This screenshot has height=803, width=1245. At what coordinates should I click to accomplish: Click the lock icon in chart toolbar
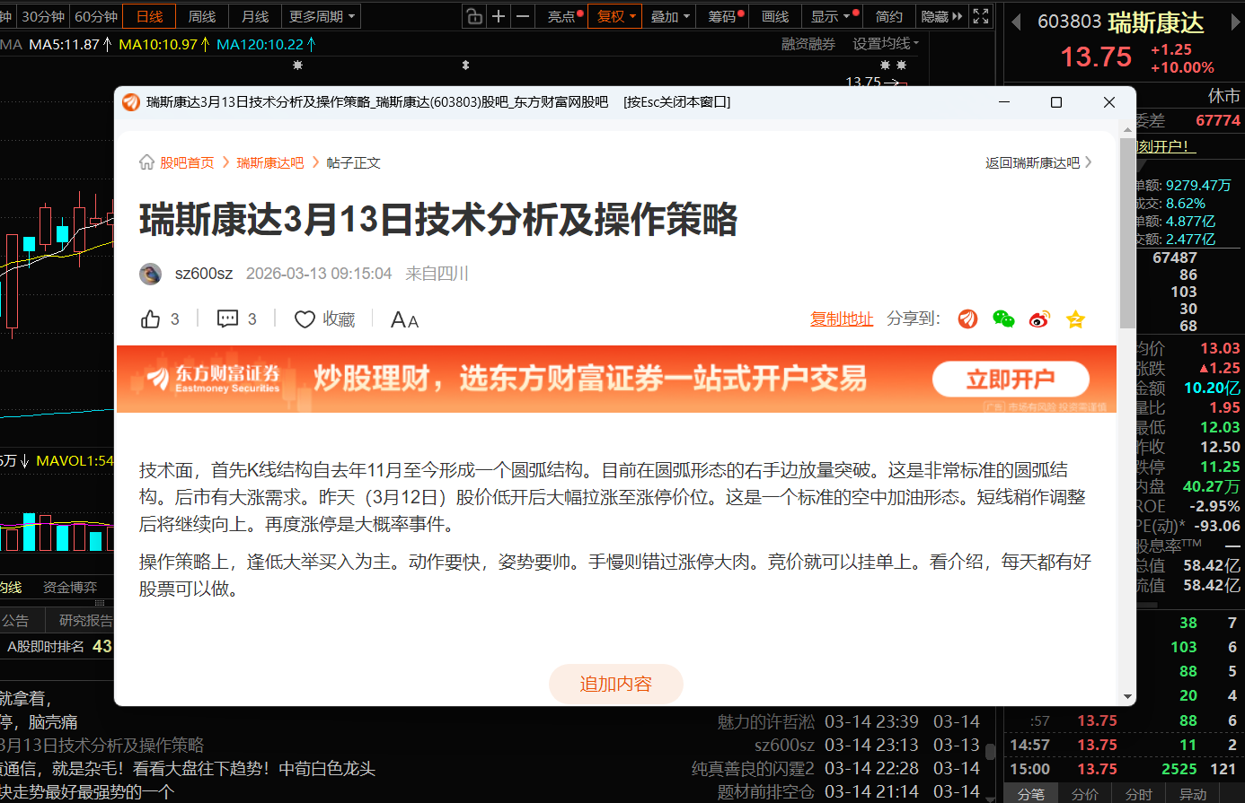coord(473,16)
